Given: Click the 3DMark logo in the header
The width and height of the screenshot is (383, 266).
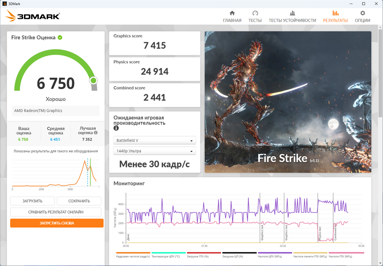Looking at the screenshot, I should 33,16.
